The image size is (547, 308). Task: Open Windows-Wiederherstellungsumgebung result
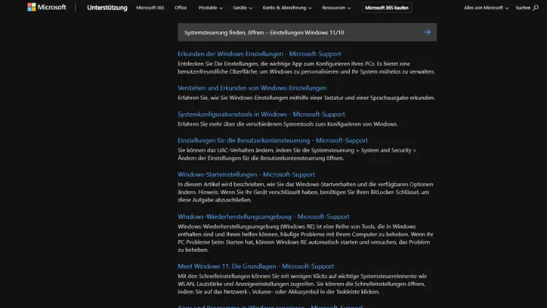[x=263, y=217]
